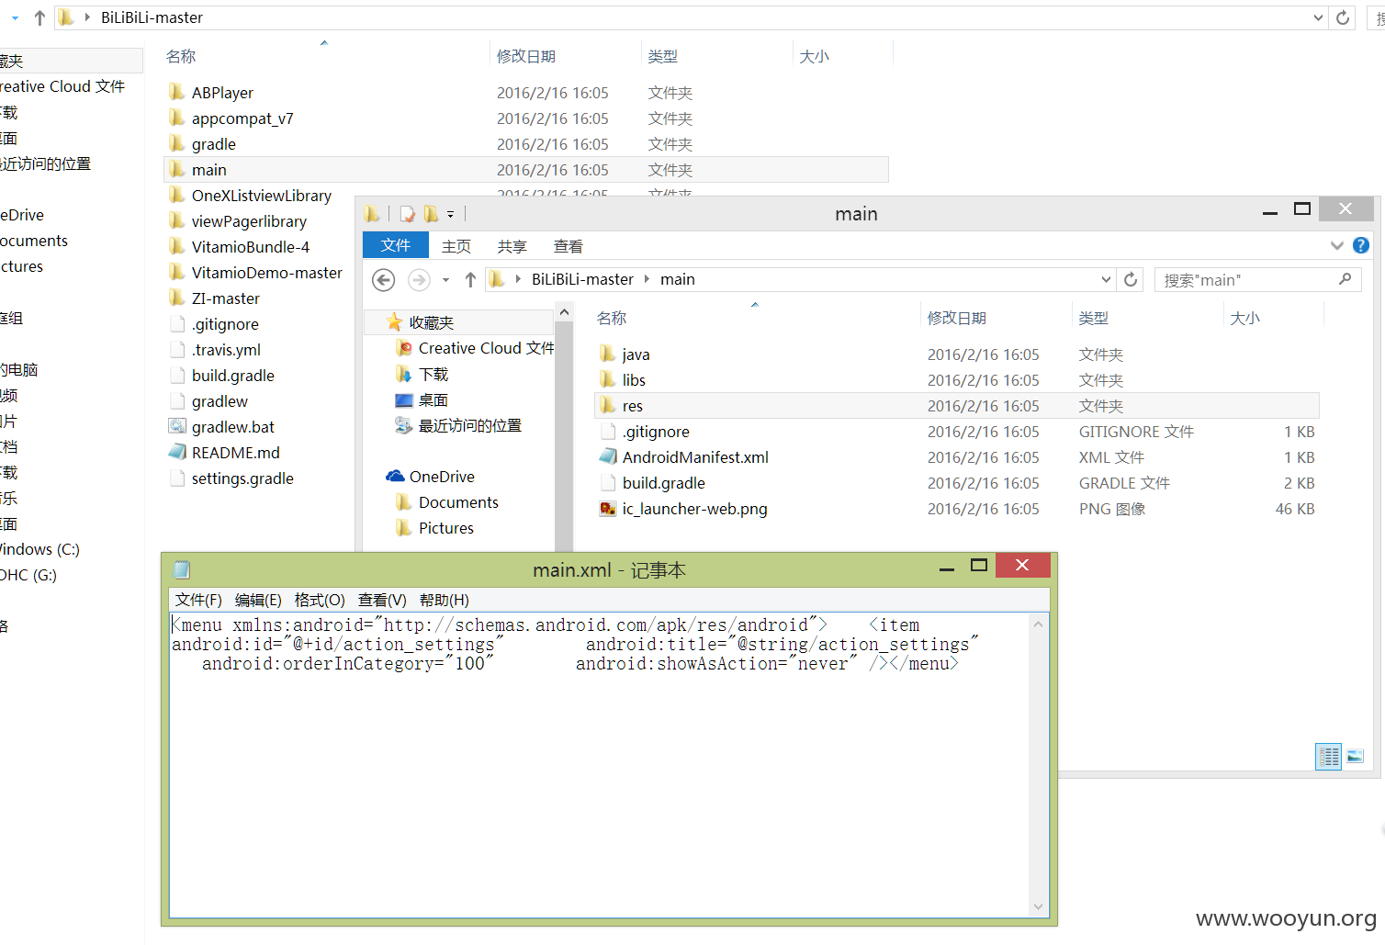The image size is (1385, 945).
Task: Go up one level in main window
Action: pyautogui.click(x=470, y=280)
